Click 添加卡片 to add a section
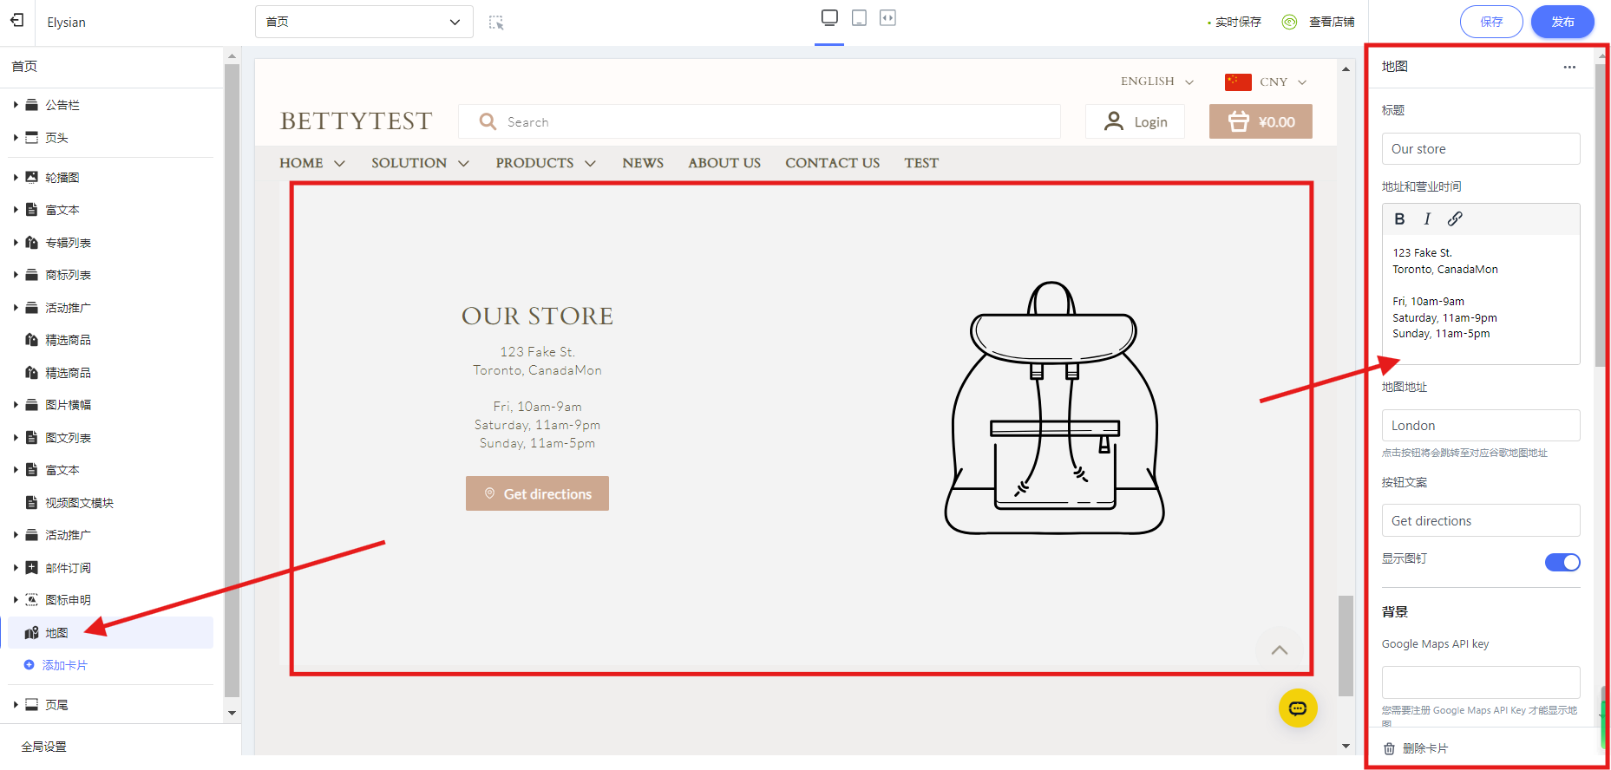Image resolution: width=1611 pixels, height=770 pixels. tap(64, 665)
